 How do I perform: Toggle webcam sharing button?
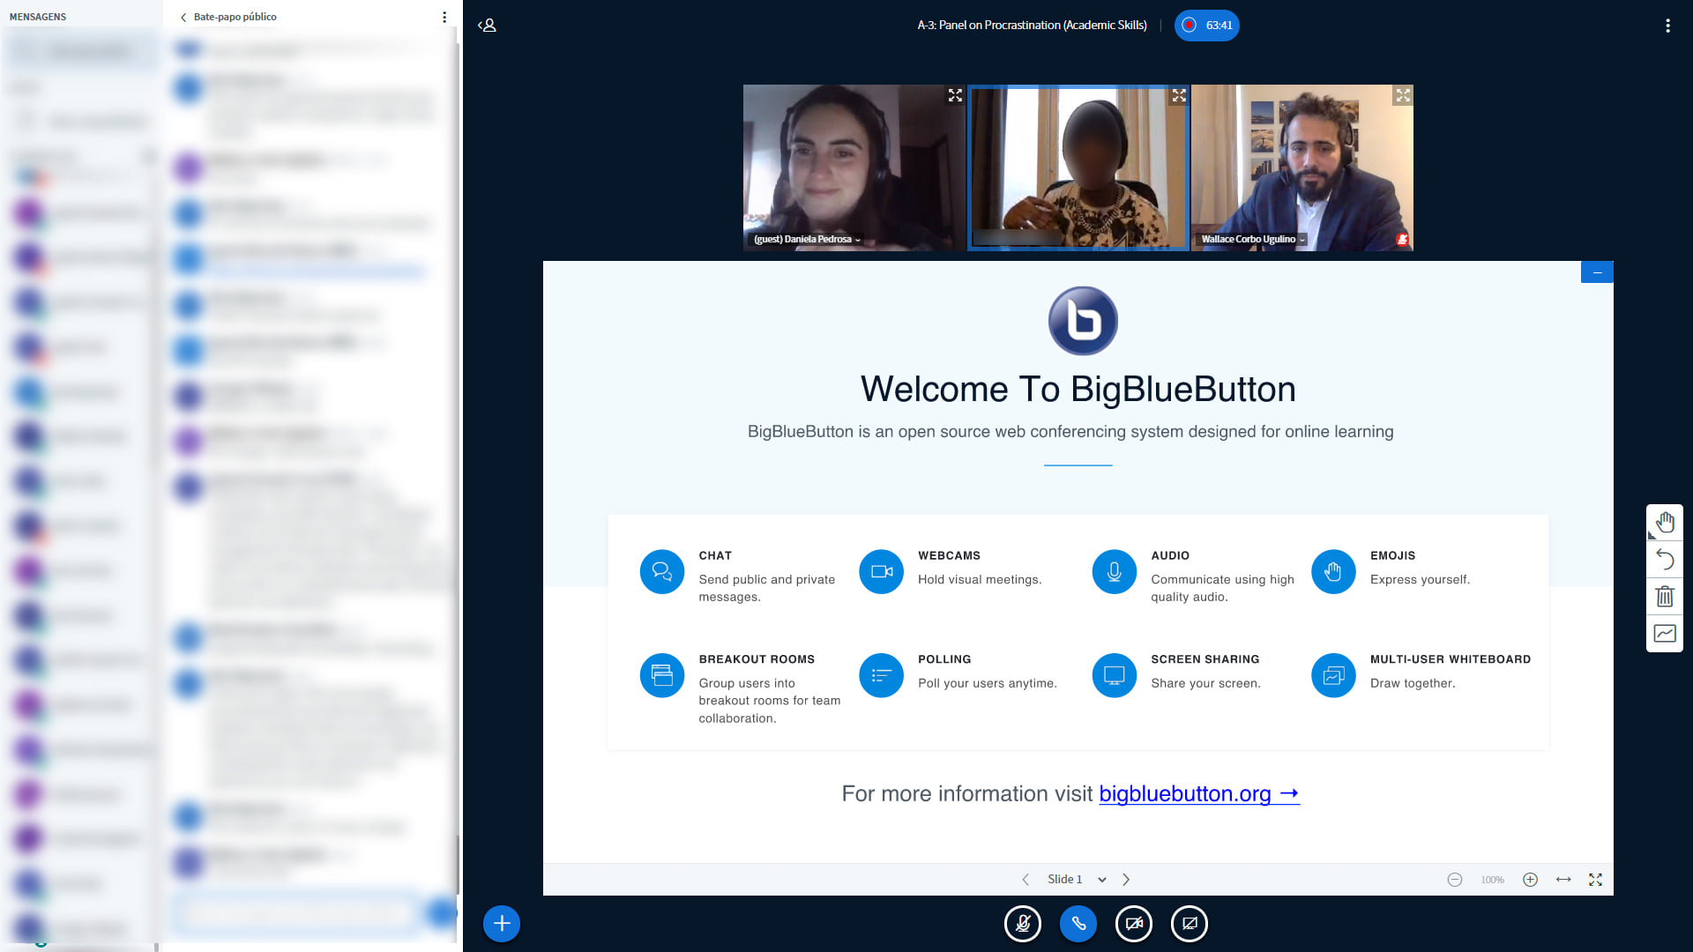tap(1134, 924)
